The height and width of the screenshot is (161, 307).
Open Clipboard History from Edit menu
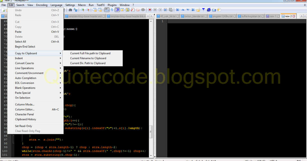point(35,119)
